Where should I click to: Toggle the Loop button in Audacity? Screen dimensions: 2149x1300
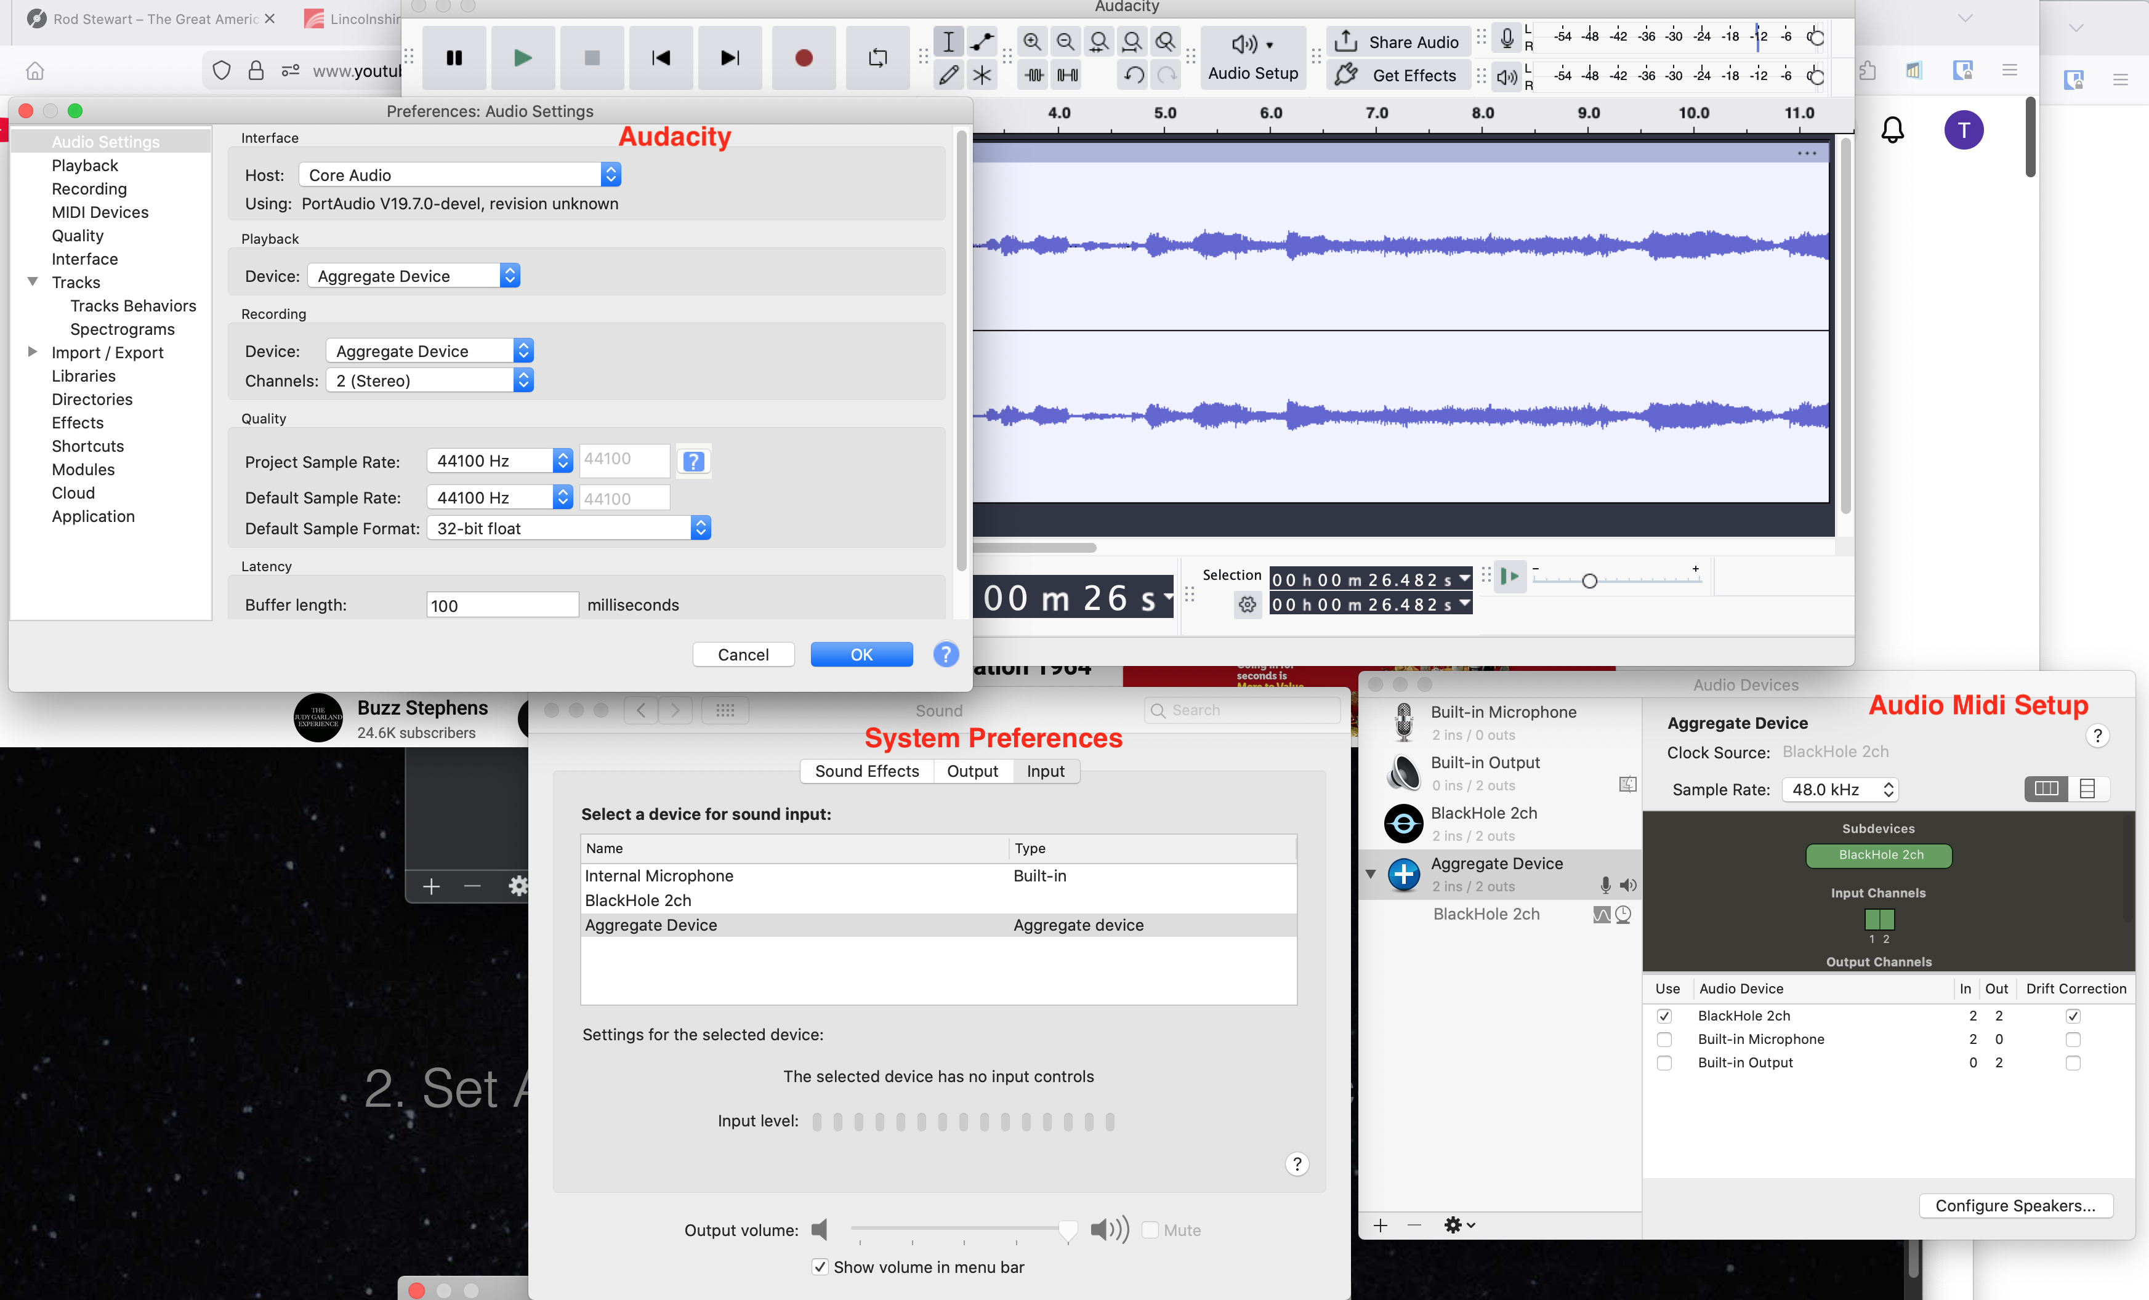878,57
